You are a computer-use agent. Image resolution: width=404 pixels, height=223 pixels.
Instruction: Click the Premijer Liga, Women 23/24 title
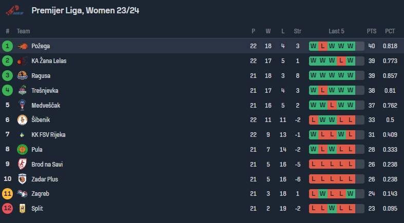pos(85,11)
